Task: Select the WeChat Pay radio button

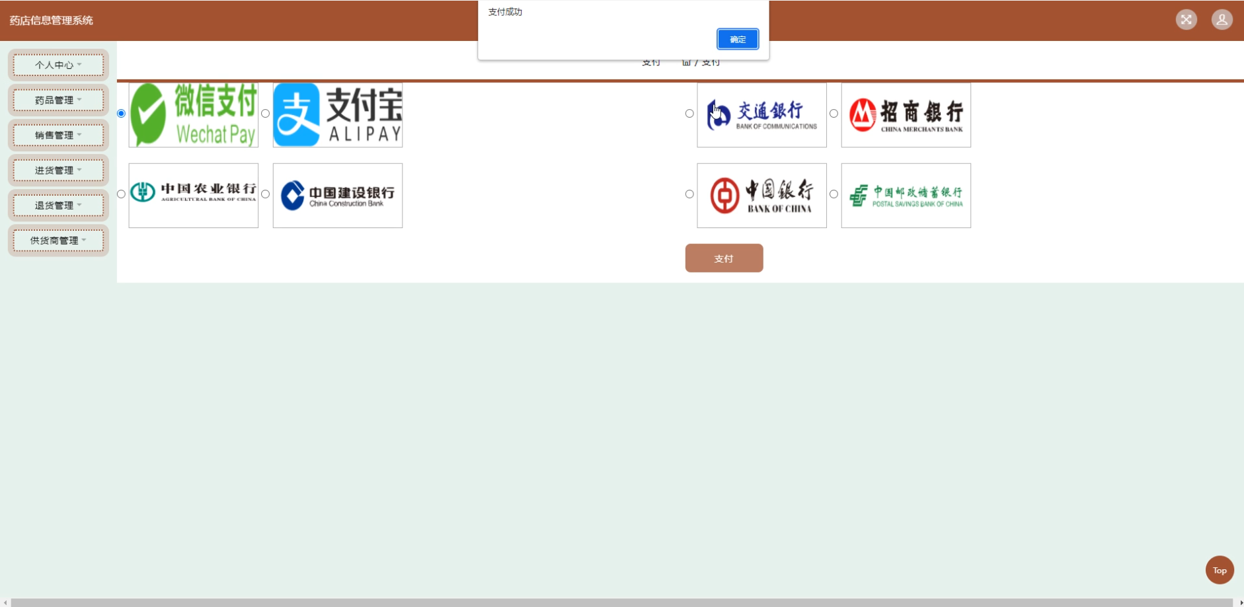Action: click(x=121, y=114)
